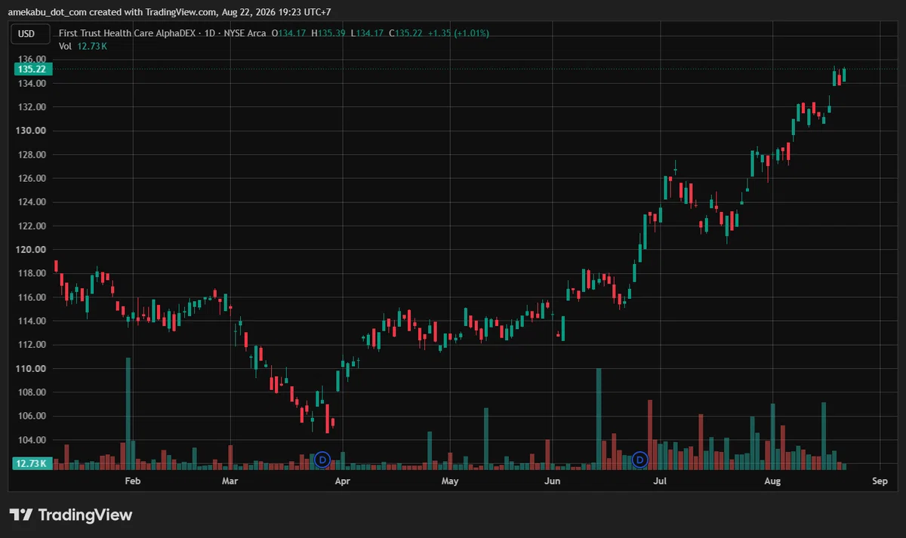
Task: Click the TradingView logo
Action: coord(71,515)
